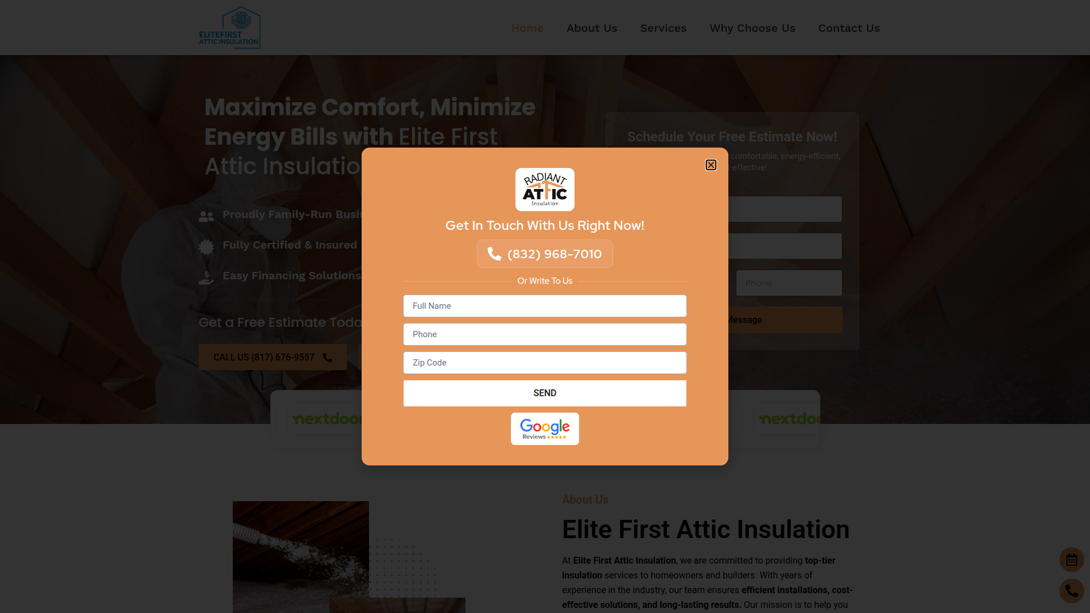Click the 'Or Write To Us' text
The width and height of the screenshot is (1090, 613).
545,281
